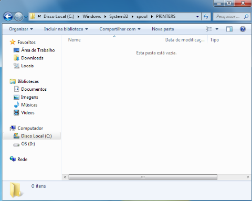The height and width of the screenshot is (201, 252).
Task: Open Imagens library
Action: tap(29, 97)
